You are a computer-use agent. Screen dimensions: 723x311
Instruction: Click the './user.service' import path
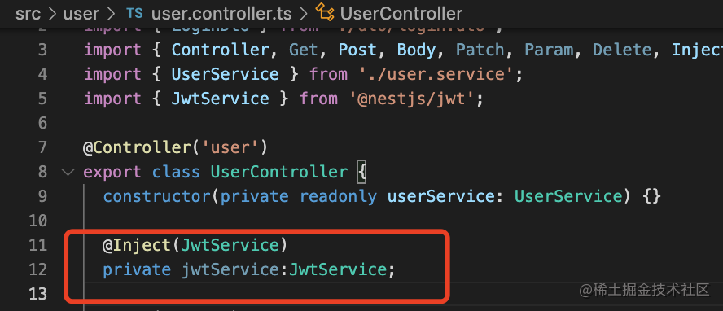point(435,74)
